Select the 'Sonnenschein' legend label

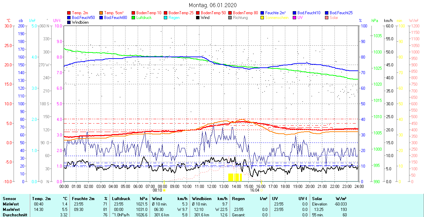tap(277, 18)
